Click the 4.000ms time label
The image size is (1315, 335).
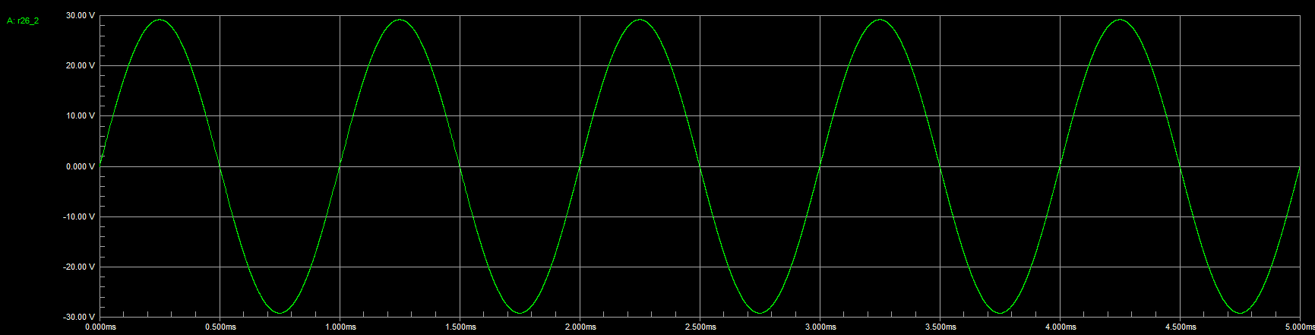(x=1061, y=327)
